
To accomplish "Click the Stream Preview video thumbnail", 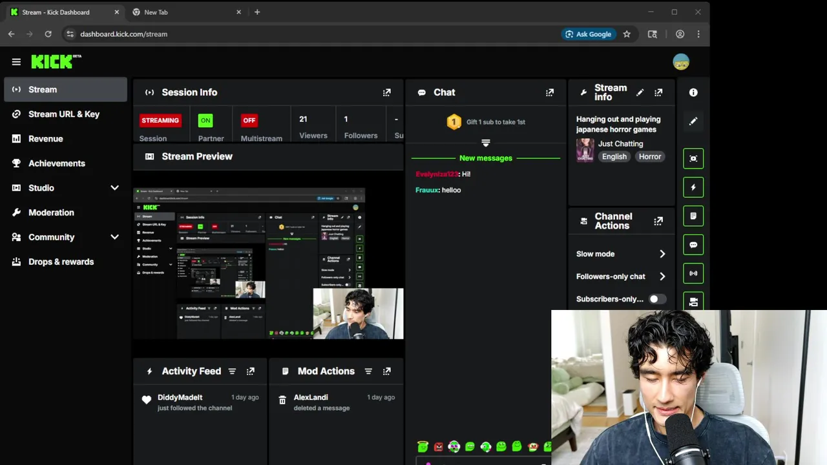I will pyautogui.click(x=268, y=263).
